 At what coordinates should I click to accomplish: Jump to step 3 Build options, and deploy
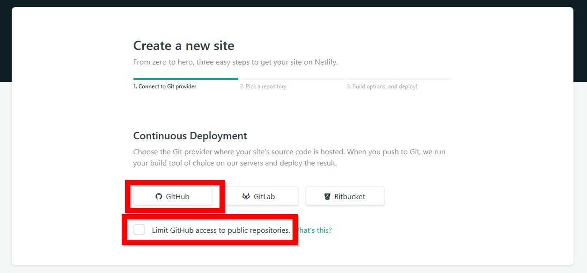(382, 86)
